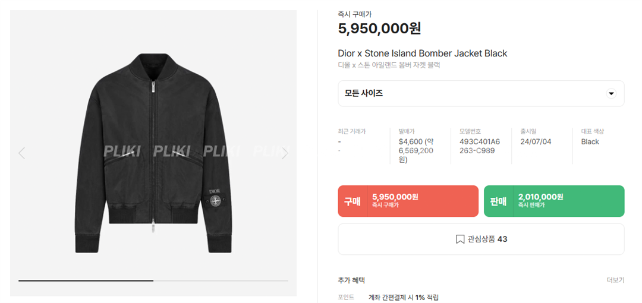Click the 추가 혜택 section heading

351,280
